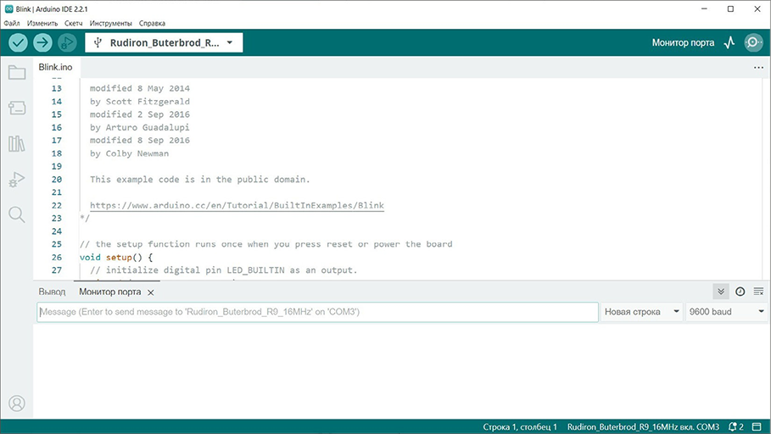Screen dimensions: 771x434
Task: Open the user account profile icon
Action: [17, 403]
